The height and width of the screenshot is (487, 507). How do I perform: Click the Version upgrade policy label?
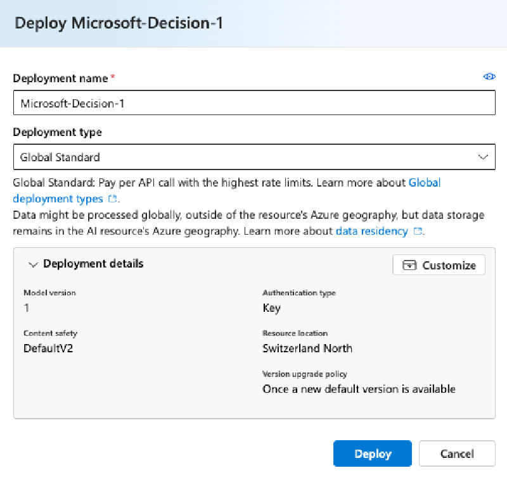(x=305, y=374)
